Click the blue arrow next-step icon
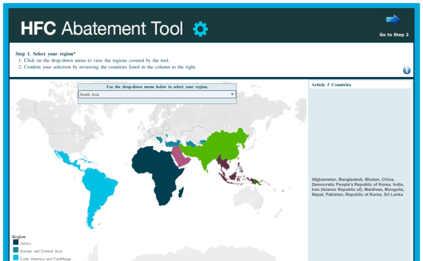The image size is (423, 261). point(393,20)
